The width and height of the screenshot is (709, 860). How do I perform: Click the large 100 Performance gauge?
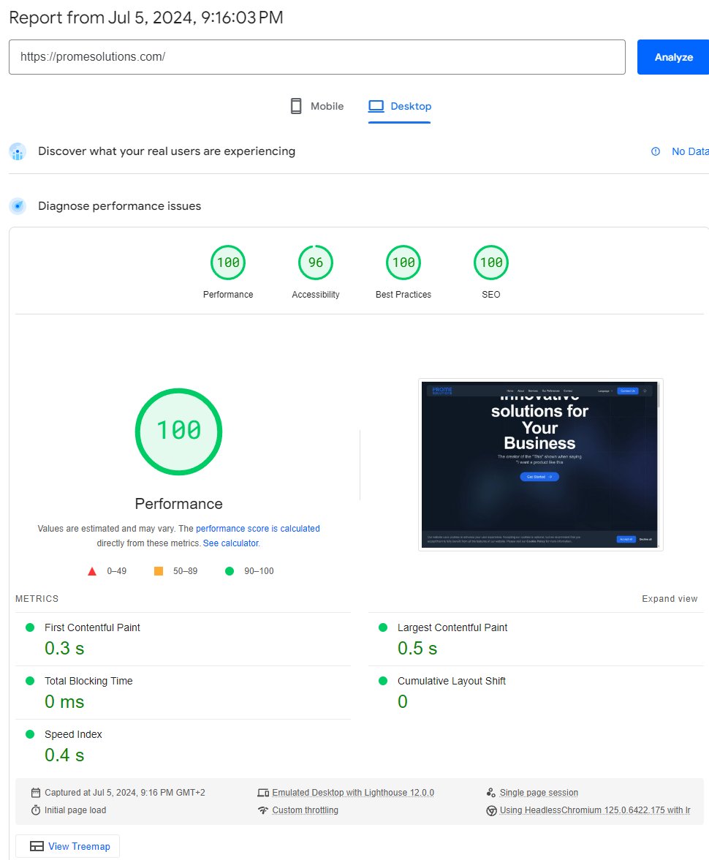point(179,431)
